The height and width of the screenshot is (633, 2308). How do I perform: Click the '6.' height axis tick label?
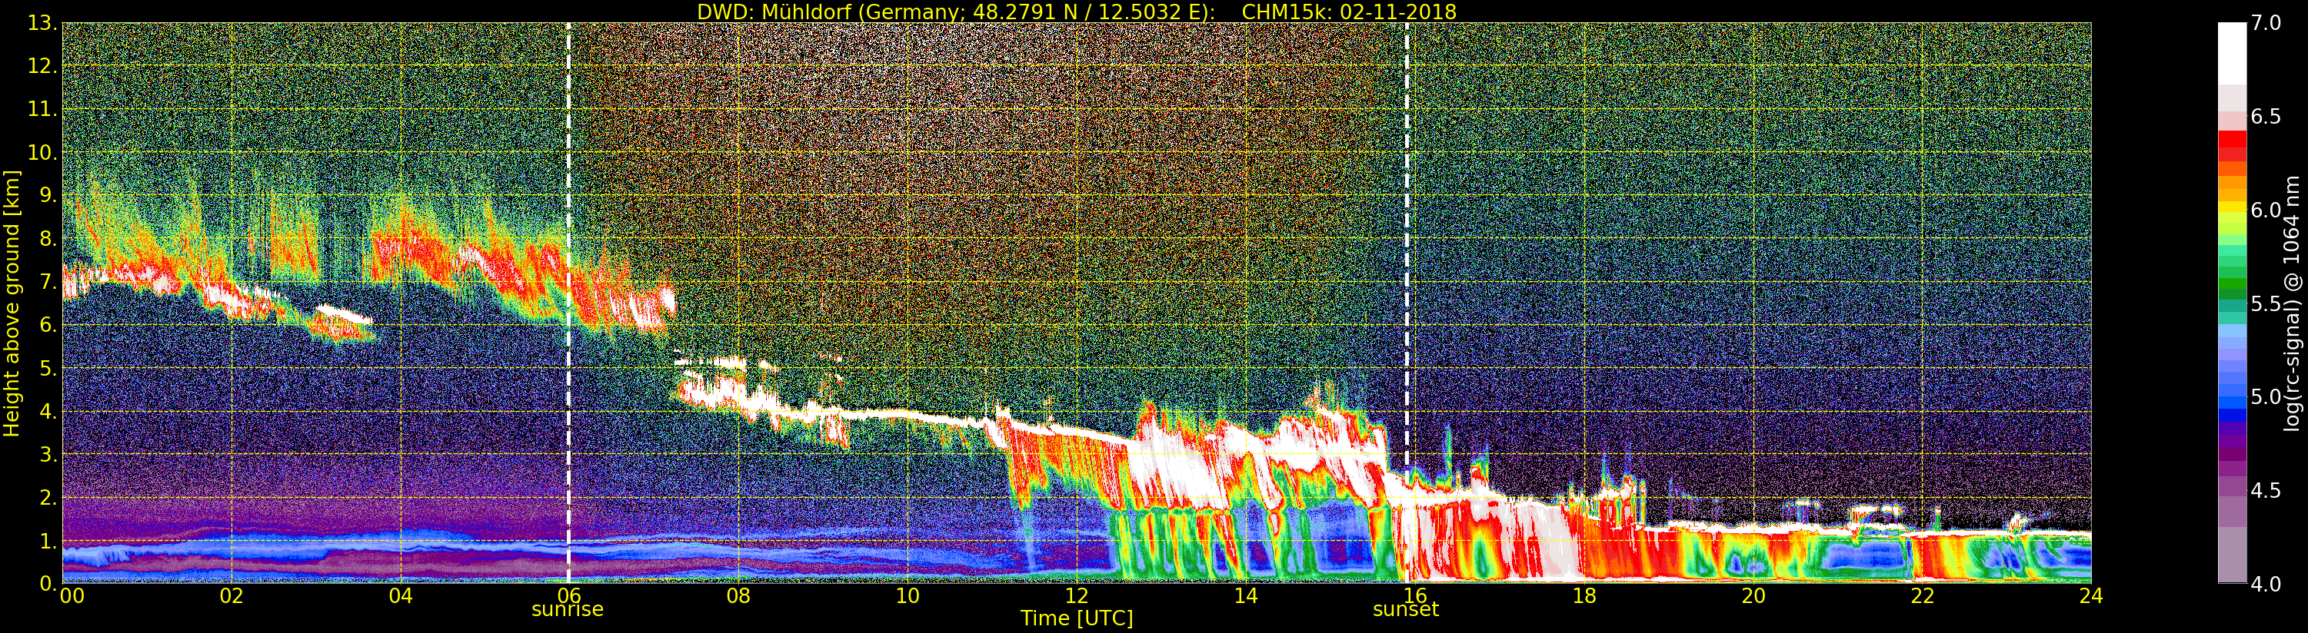click(48, 325)
